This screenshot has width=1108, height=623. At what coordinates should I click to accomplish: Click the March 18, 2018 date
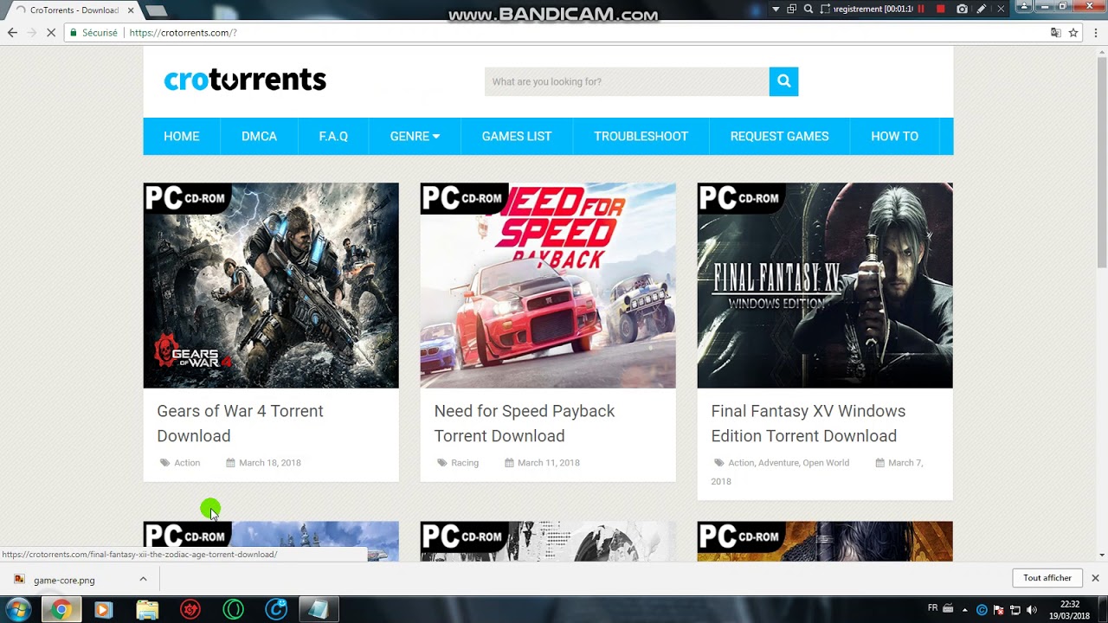(x=270, y=463)
